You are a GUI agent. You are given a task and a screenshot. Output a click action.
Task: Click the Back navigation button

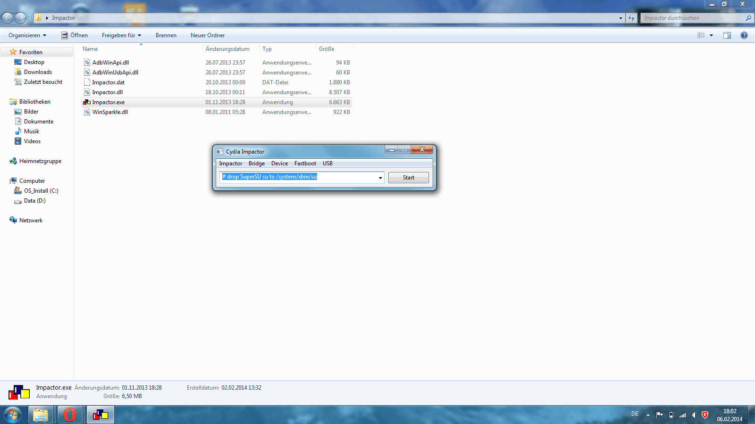pos(8,18)
